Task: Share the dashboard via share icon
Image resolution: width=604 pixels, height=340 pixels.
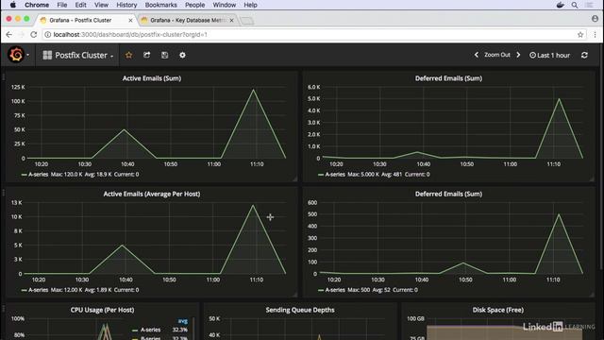Action: (147, 55)
